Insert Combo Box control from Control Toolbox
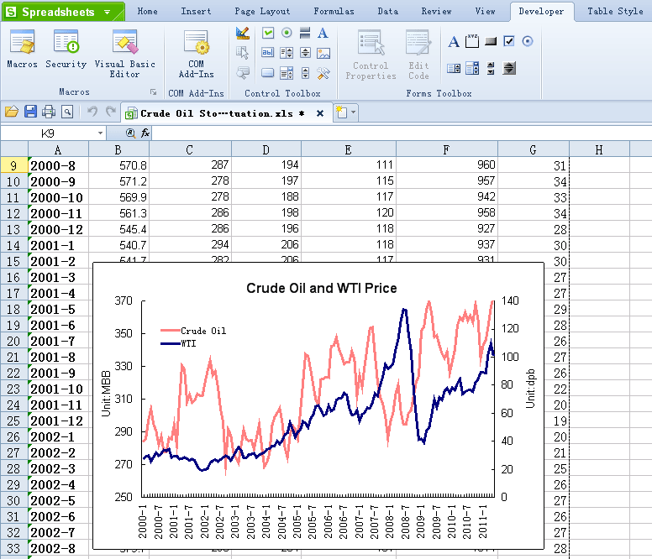Viewport: 652px width, 559px height. [x=287, y=73]
